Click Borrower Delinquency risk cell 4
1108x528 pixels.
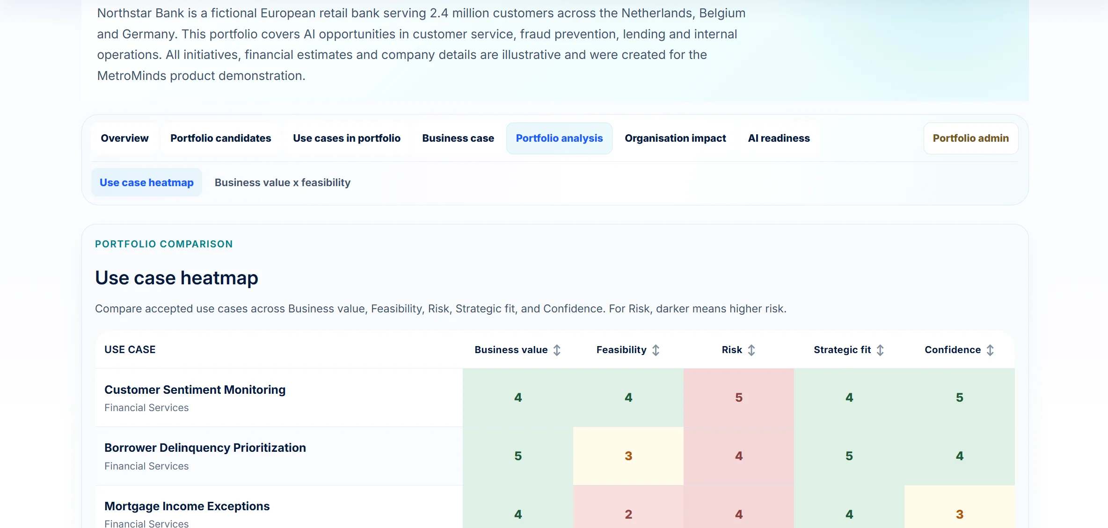pyautogui.click(x=738, y=456)
